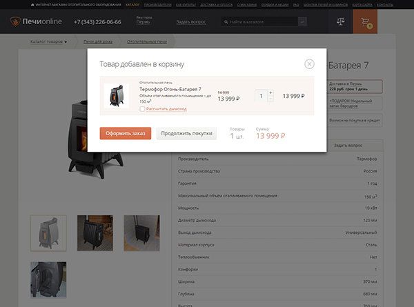Viewport: 414px width, 307px height.
Task: Open Термофор Огонь-Батарея 7 product link
Action: click(x=170, y=89)
